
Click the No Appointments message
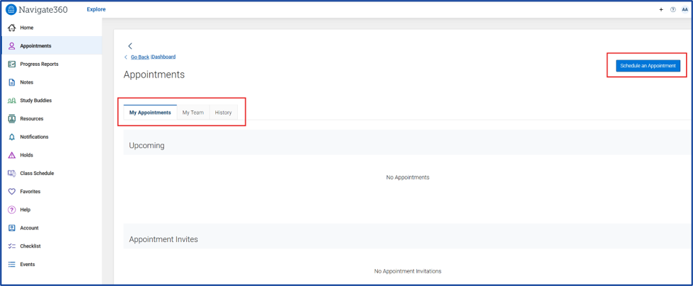(x=408, y=177)
